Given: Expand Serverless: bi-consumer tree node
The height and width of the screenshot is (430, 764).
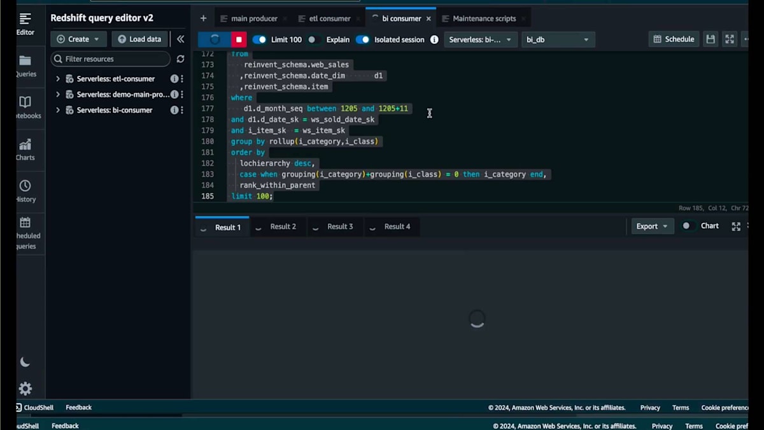Looking at the screenshot, I should tap(58, 110).
